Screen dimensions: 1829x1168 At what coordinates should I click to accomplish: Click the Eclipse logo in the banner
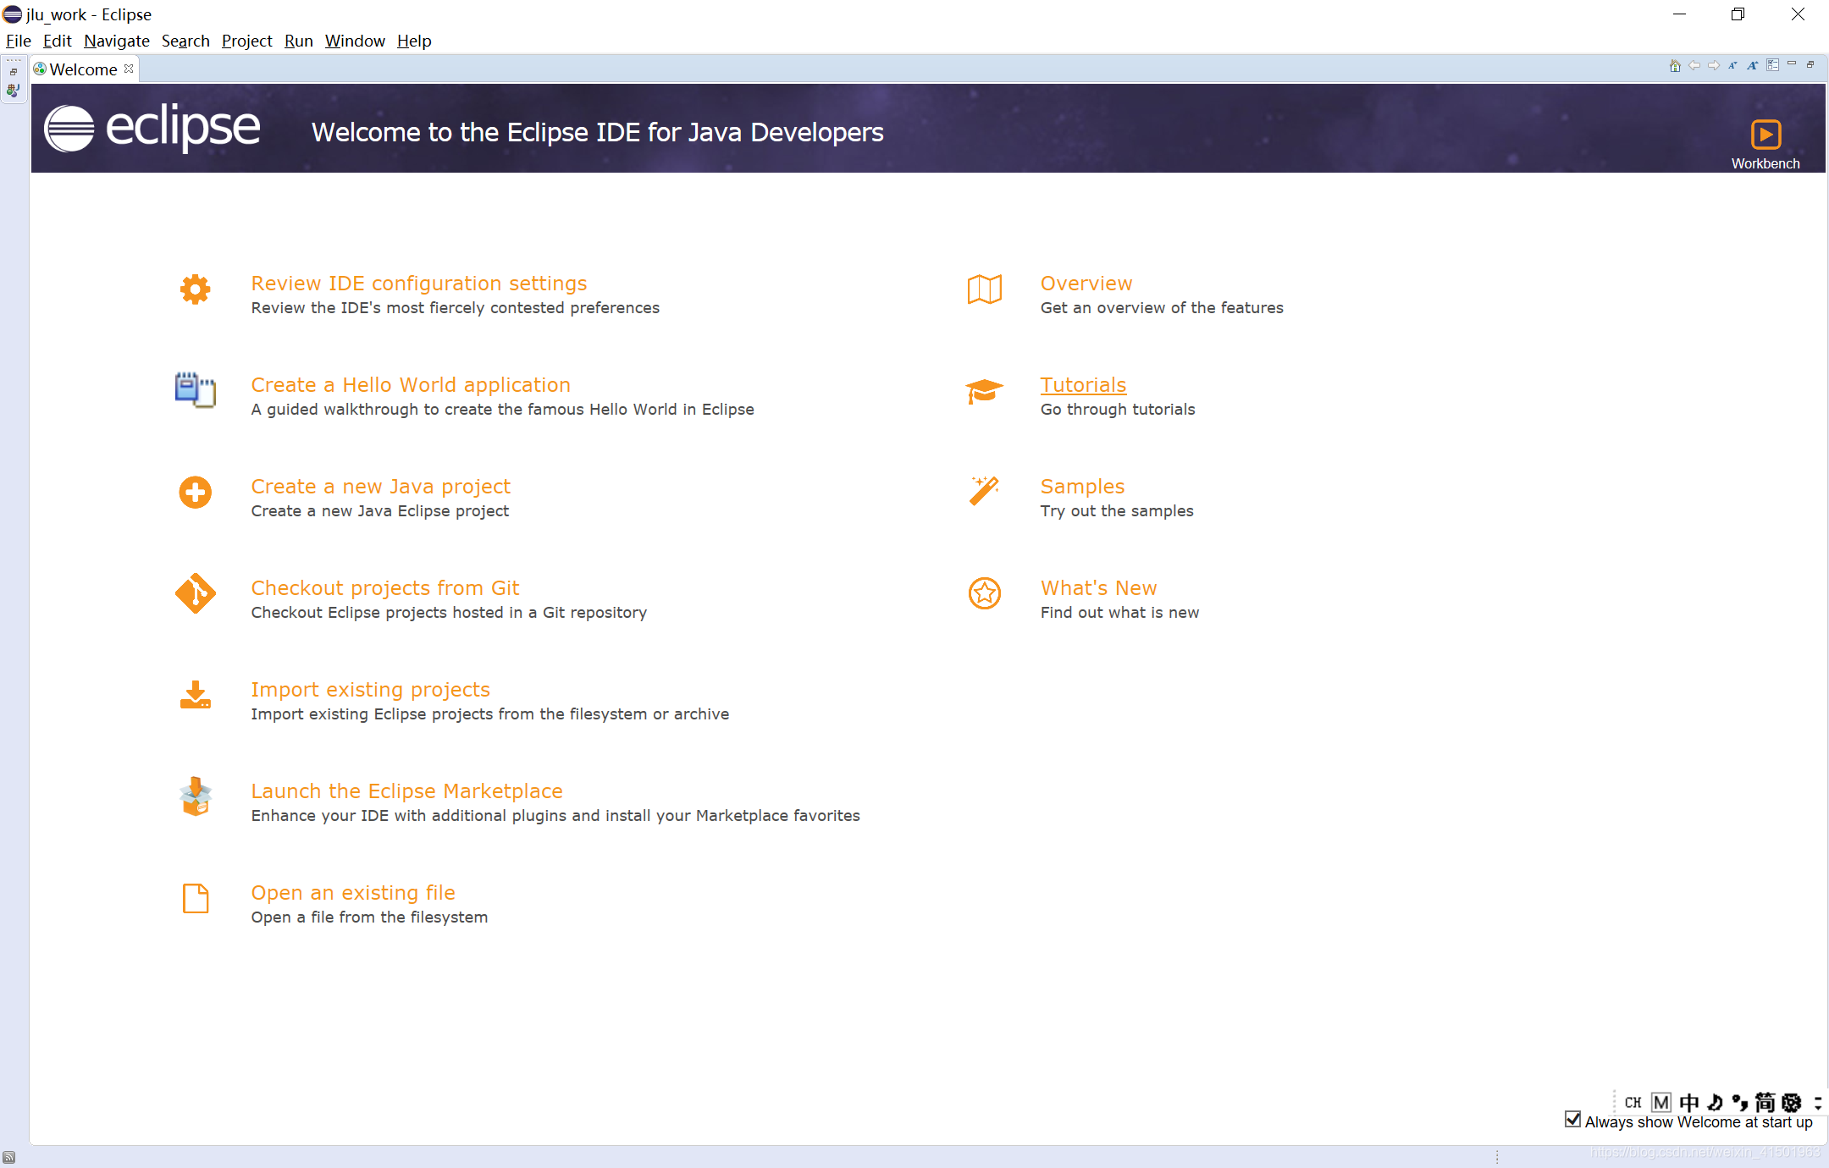[152, 129]
